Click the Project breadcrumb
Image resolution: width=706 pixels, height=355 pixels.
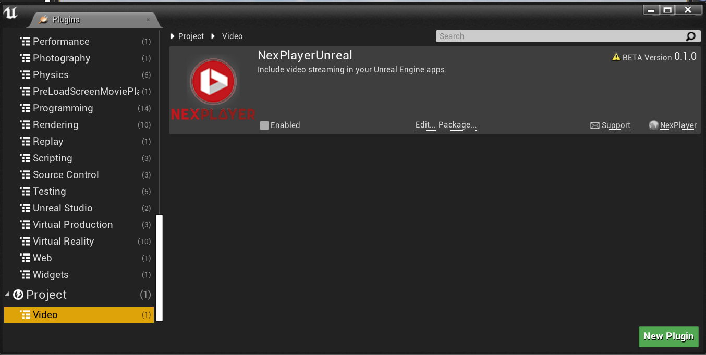click(191, 36)
